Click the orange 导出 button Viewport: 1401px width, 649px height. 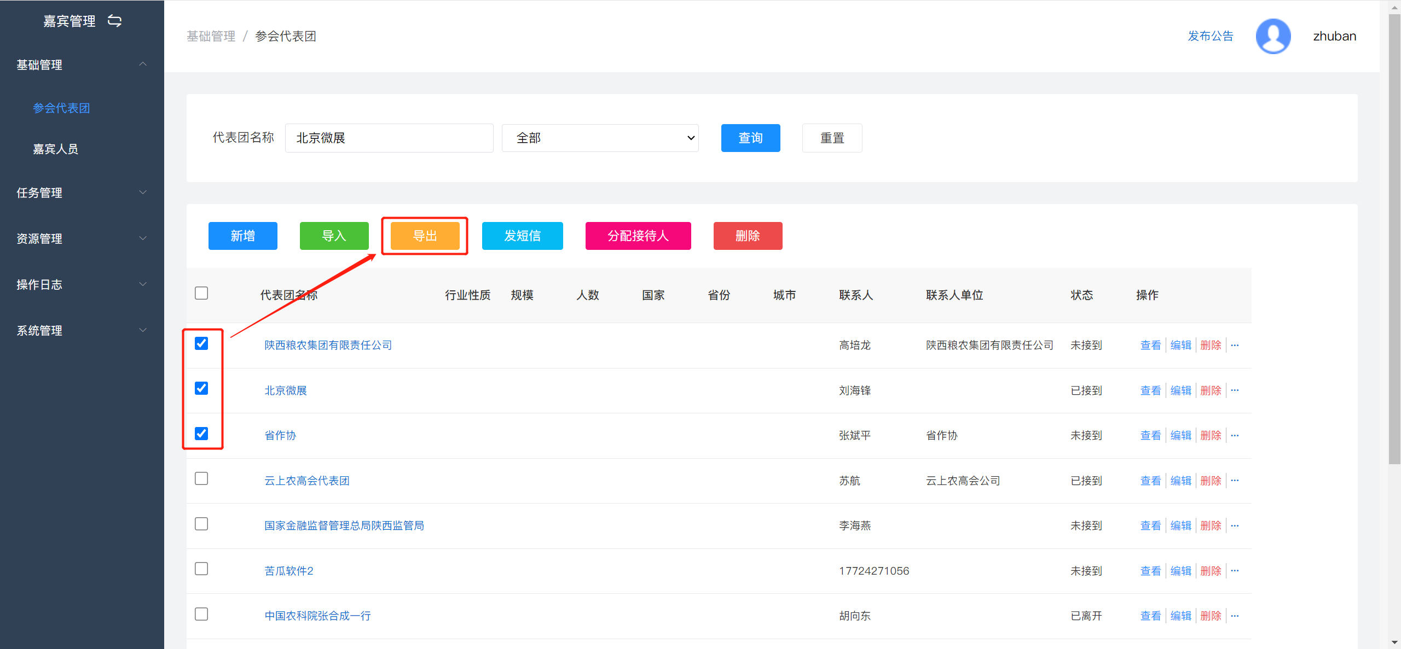click(425, 236)
